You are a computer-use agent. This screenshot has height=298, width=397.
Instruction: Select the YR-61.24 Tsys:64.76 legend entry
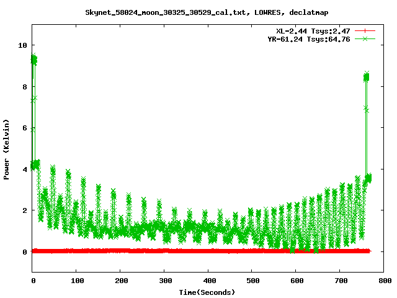[x=309, y=39]
